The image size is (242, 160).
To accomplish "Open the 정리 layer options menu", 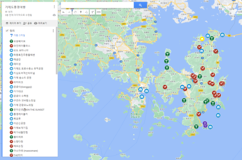I will (53, 31).
